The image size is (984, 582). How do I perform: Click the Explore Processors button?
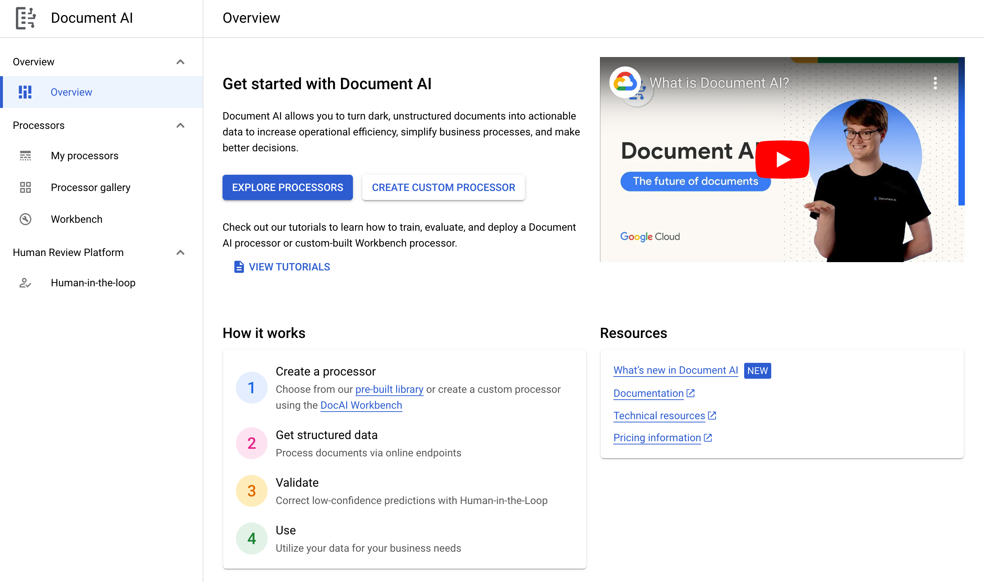(x=288, y=187)
